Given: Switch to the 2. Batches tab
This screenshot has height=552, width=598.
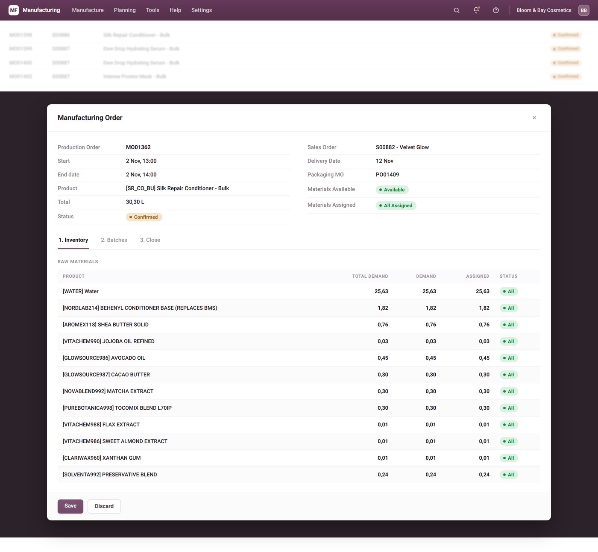Looking at the screenshot, I should point(114,240).
